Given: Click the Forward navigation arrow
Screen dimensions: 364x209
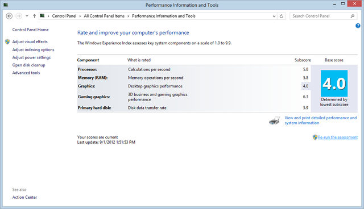Looking at the screenshot, I should 19,16.
